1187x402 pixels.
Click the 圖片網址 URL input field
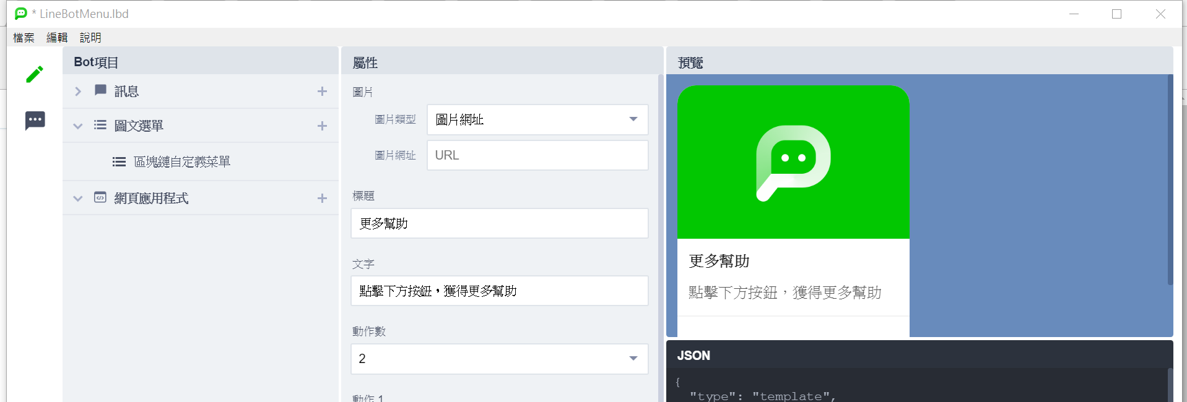coord(537,155)
